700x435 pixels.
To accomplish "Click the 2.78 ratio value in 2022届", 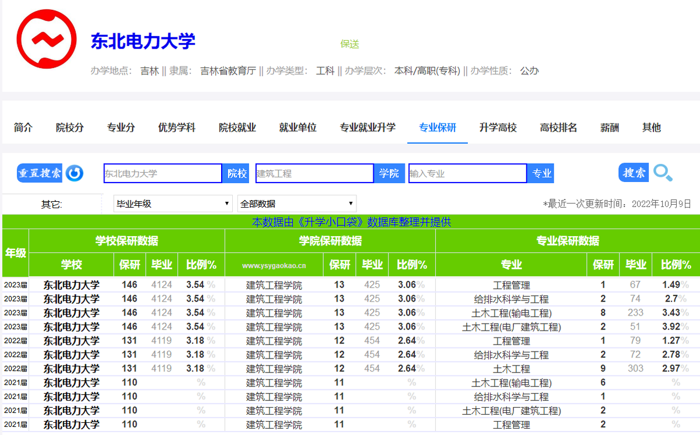I will [671, 355].
